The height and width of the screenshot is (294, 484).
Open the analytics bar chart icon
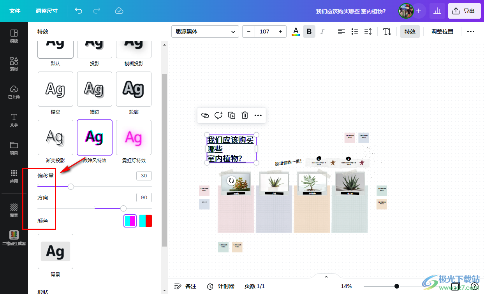[437, 11]
